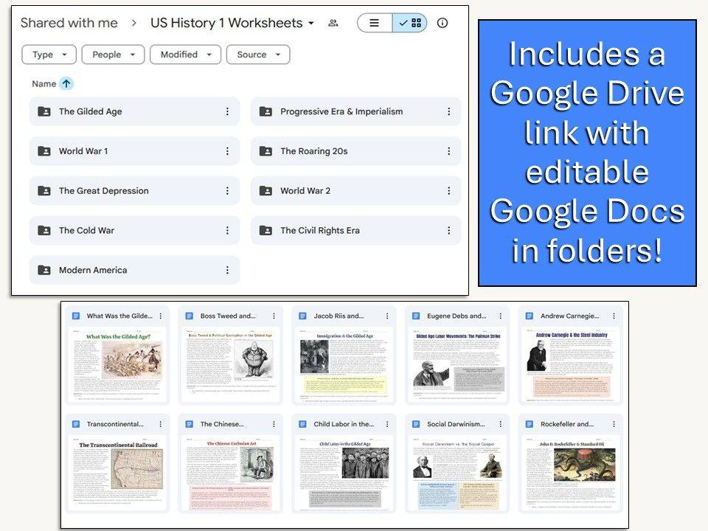Open Chinese Exclusion Act document thumbnail
The width and height of the screenshot is (708, 531).
click(x=231, y=473)
